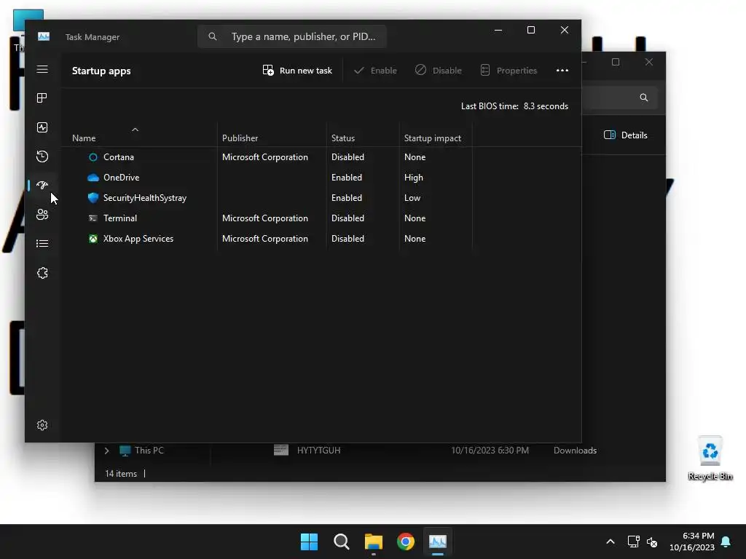Screen dimensions: 746x559
Task: Click the OneDrive cloud icon
Action: [93, 178]
